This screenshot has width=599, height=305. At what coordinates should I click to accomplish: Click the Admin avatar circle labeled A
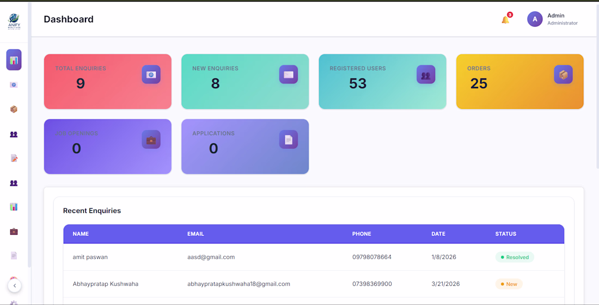click(535, 19)
